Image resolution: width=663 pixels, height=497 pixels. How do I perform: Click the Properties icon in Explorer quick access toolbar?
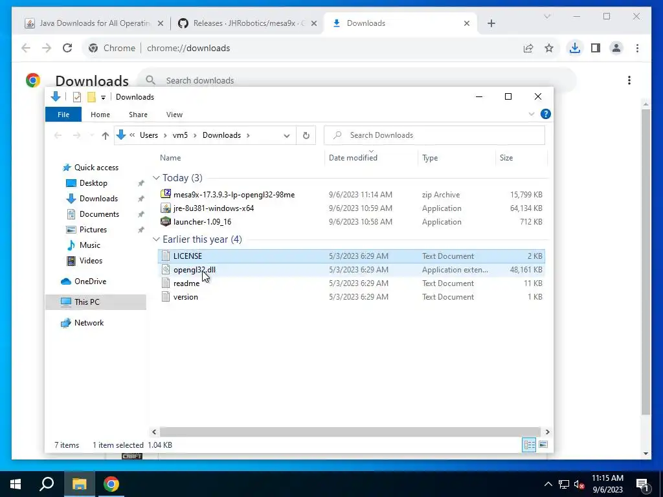pos(77,97)
